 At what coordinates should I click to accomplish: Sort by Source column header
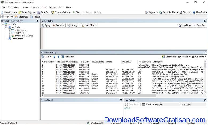tap(113, 62)
